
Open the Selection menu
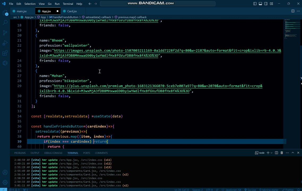tap(30, 4)
